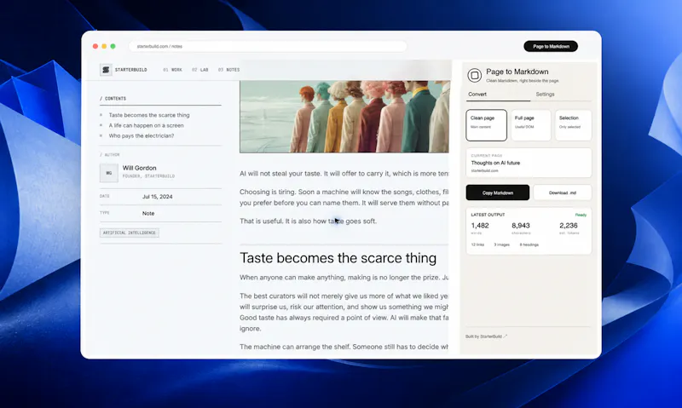Click the date value Jul 15, 2024
Viewport: 682px width, 408px height.
157,197
